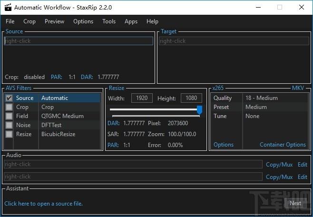
Task: Select the BicubicResize filter entry
Action: 59,134
